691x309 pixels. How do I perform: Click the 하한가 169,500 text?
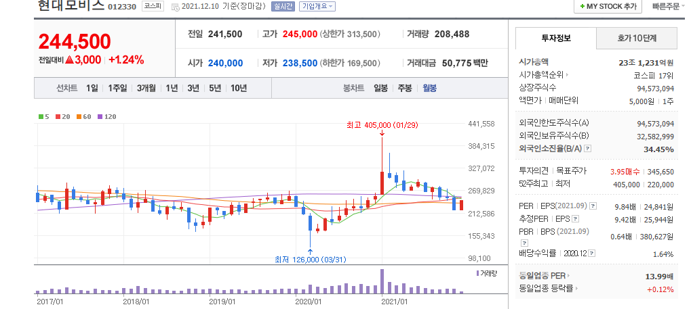350,64
